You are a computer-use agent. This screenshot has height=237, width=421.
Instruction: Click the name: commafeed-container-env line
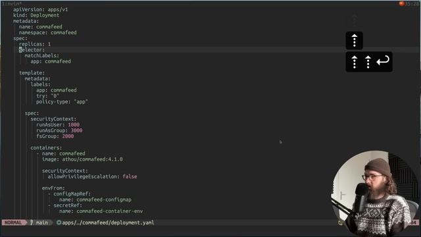click(x=101, y=211)
